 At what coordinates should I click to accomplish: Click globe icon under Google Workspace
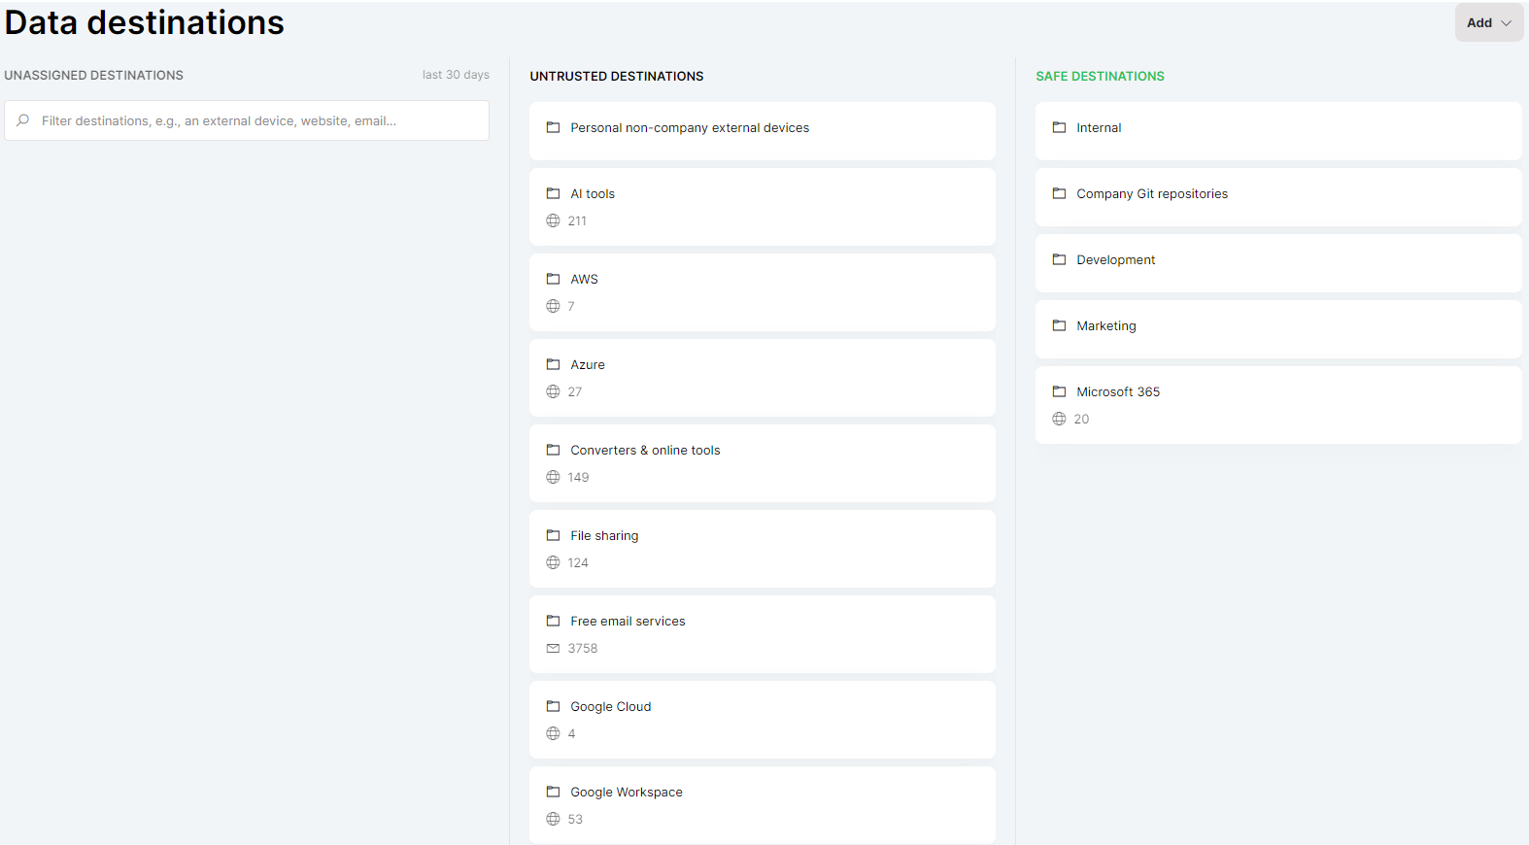[x=553, y=819]
